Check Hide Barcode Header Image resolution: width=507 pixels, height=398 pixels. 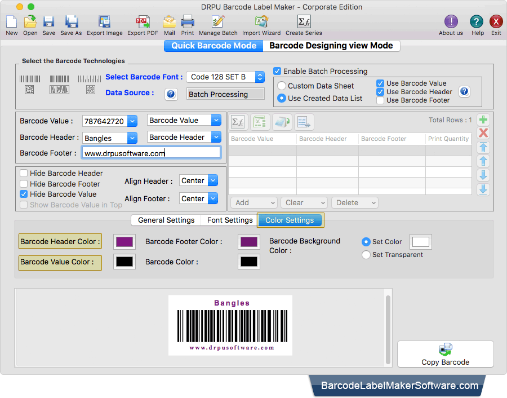click(x=24, y=173)
